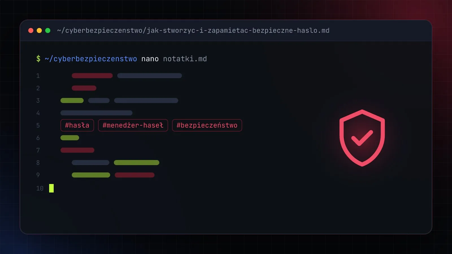Select the #bezpieczeństwo tag
Viewport: 452px width, 254px height.
(207, 125)
